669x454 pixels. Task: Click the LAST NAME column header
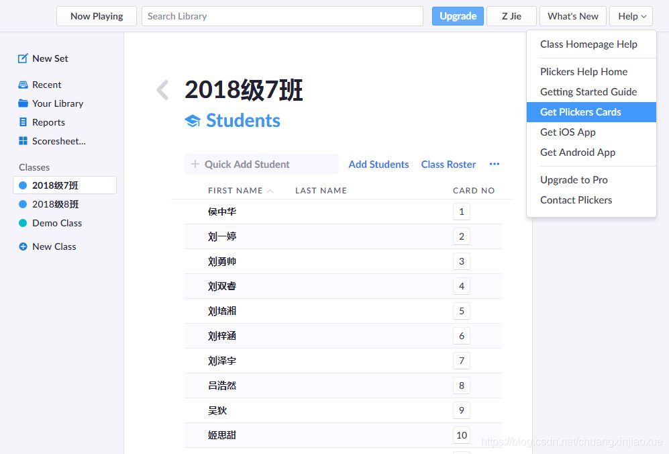click(321, 191)
